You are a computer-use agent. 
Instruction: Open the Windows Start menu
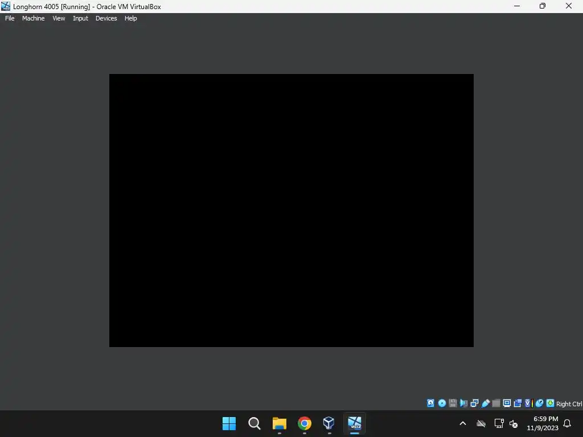click(229, 423)
